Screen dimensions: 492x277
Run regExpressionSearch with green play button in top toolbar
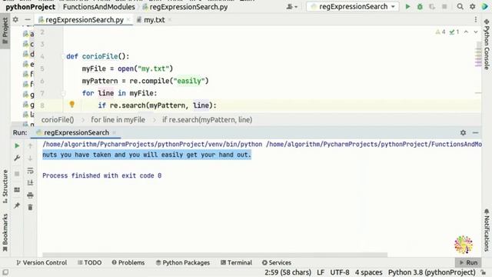(x=407, y=6)
